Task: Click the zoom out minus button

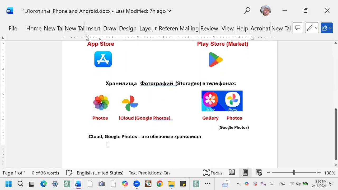Action: click(269, 173)
